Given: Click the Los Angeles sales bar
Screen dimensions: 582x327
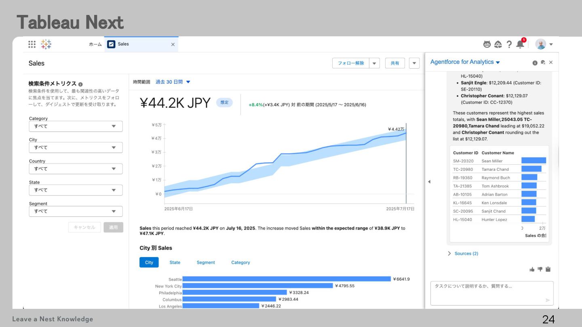Looking at the screenshot, I should click(x=221, y=306).
